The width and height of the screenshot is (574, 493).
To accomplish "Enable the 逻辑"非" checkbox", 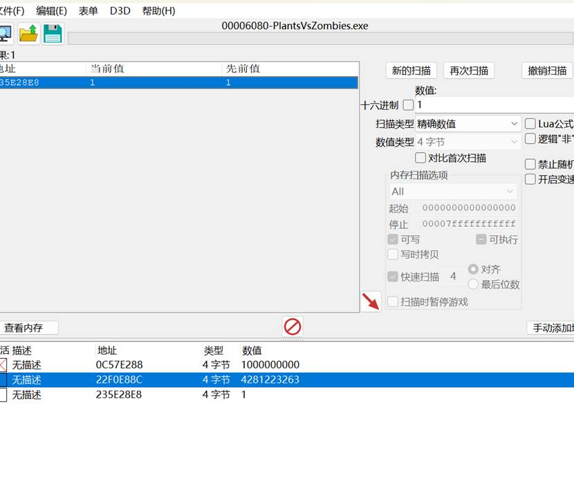I will coord(530,139).
